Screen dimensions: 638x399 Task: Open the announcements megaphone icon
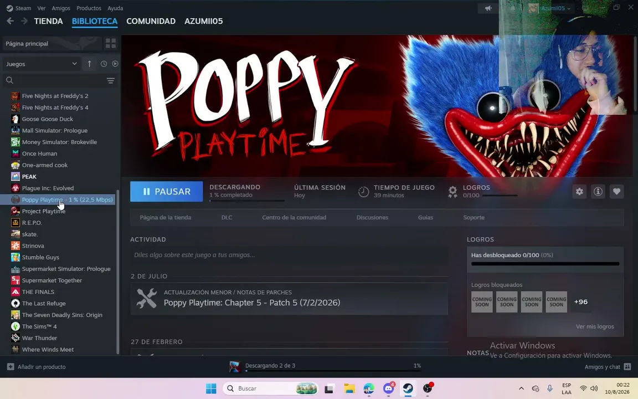pyautogui.click(x=488, y=8)
